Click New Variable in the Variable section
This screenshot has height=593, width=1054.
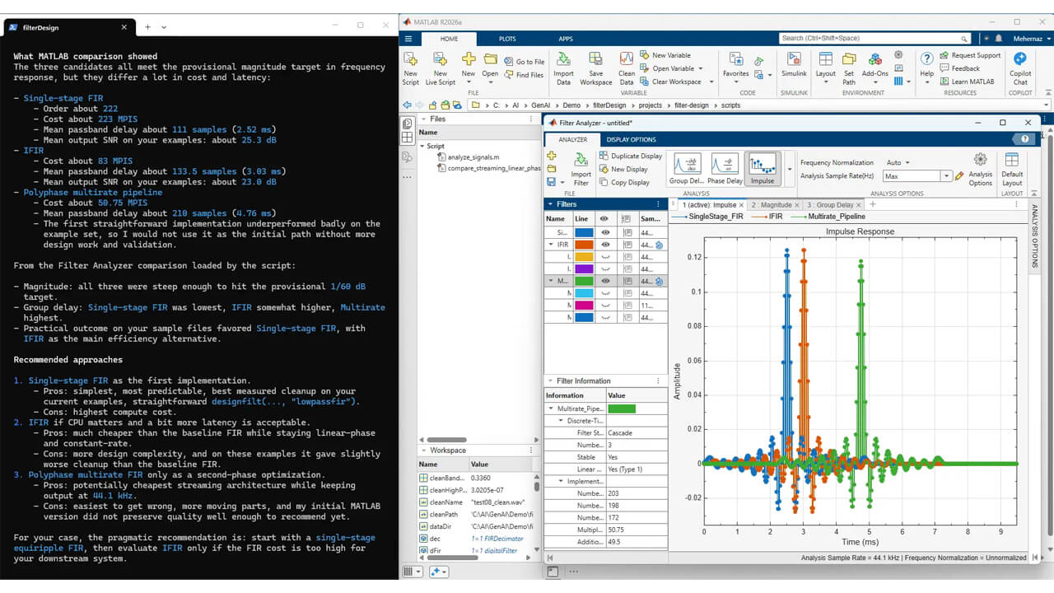665,55
